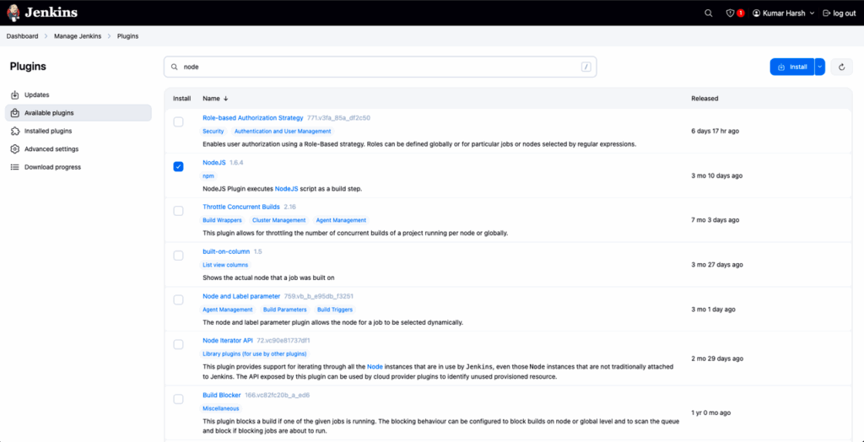Click the Released column header
Viewport: 864px width, 442px height.
coord(705,99)
